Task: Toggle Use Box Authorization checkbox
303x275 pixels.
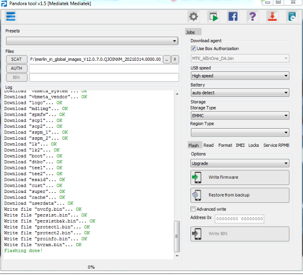Action: click(x=193, y=48)
